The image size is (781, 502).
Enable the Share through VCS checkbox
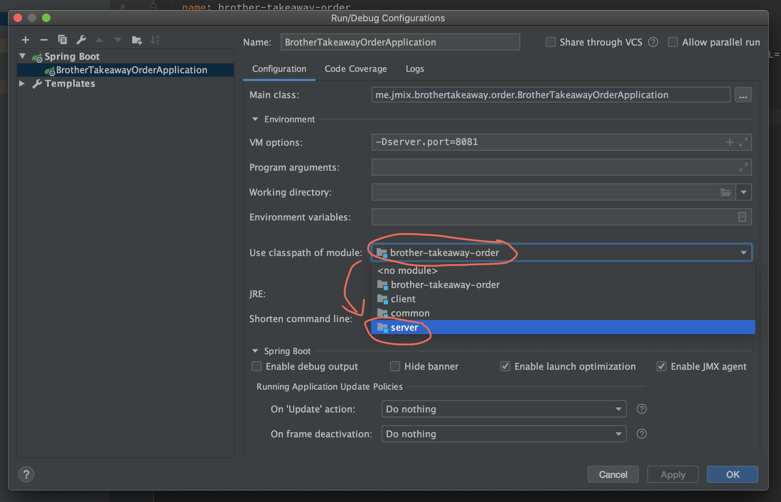(550, 42)
